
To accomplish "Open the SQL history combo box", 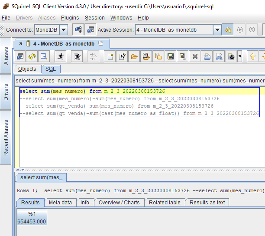I will [139, 80].
